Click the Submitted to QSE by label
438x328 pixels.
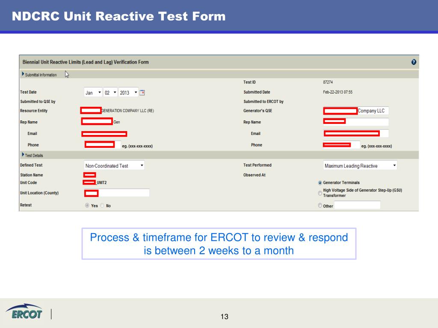pyautogui.click(x=38, y=102)
